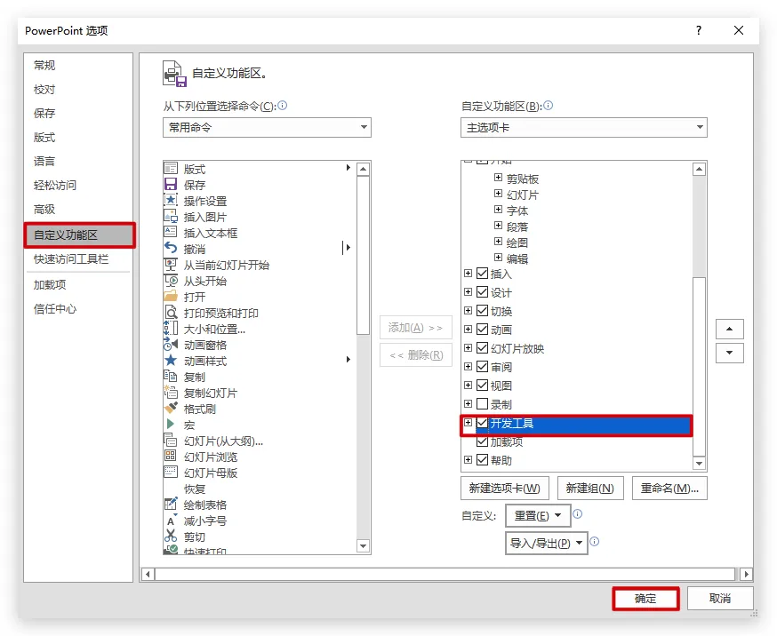Uncheck the Developer Tools (开发工具) checkbox

[483, 424]
